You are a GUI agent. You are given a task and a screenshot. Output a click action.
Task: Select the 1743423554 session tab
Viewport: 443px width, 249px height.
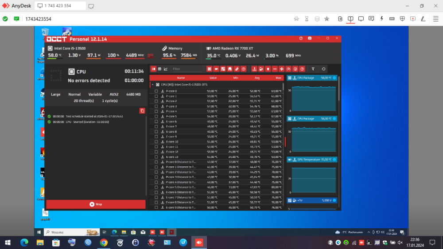click(38, 19)
